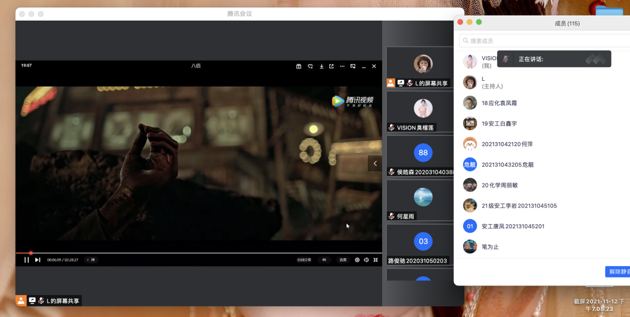Click 何星雨 participant tile avatar
Image resolution: width=630 pixels, height=317 pixels.
(423, 197)
